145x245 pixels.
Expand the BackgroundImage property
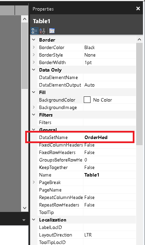click(x=34, y=107)
